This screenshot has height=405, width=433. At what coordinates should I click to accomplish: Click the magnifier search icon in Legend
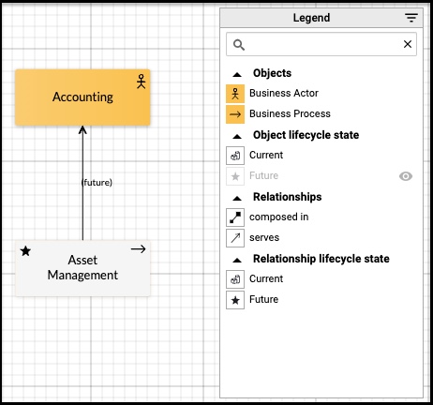(x=239, y=45)
